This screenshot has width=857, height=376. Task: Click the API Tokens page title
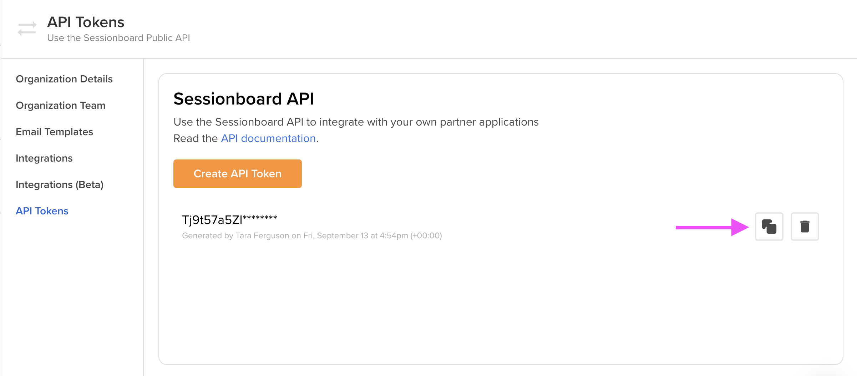pyautogui.click(x=86, y=22)
